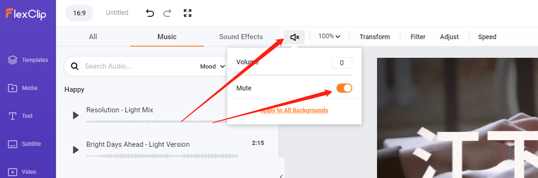538x178 pixels.
Task: Play Bright Days Ahead - Light Version
Action: tap(76, 150)
